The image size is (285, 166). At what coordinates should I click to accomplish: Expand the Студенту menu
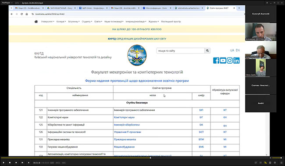pos(87,22)
